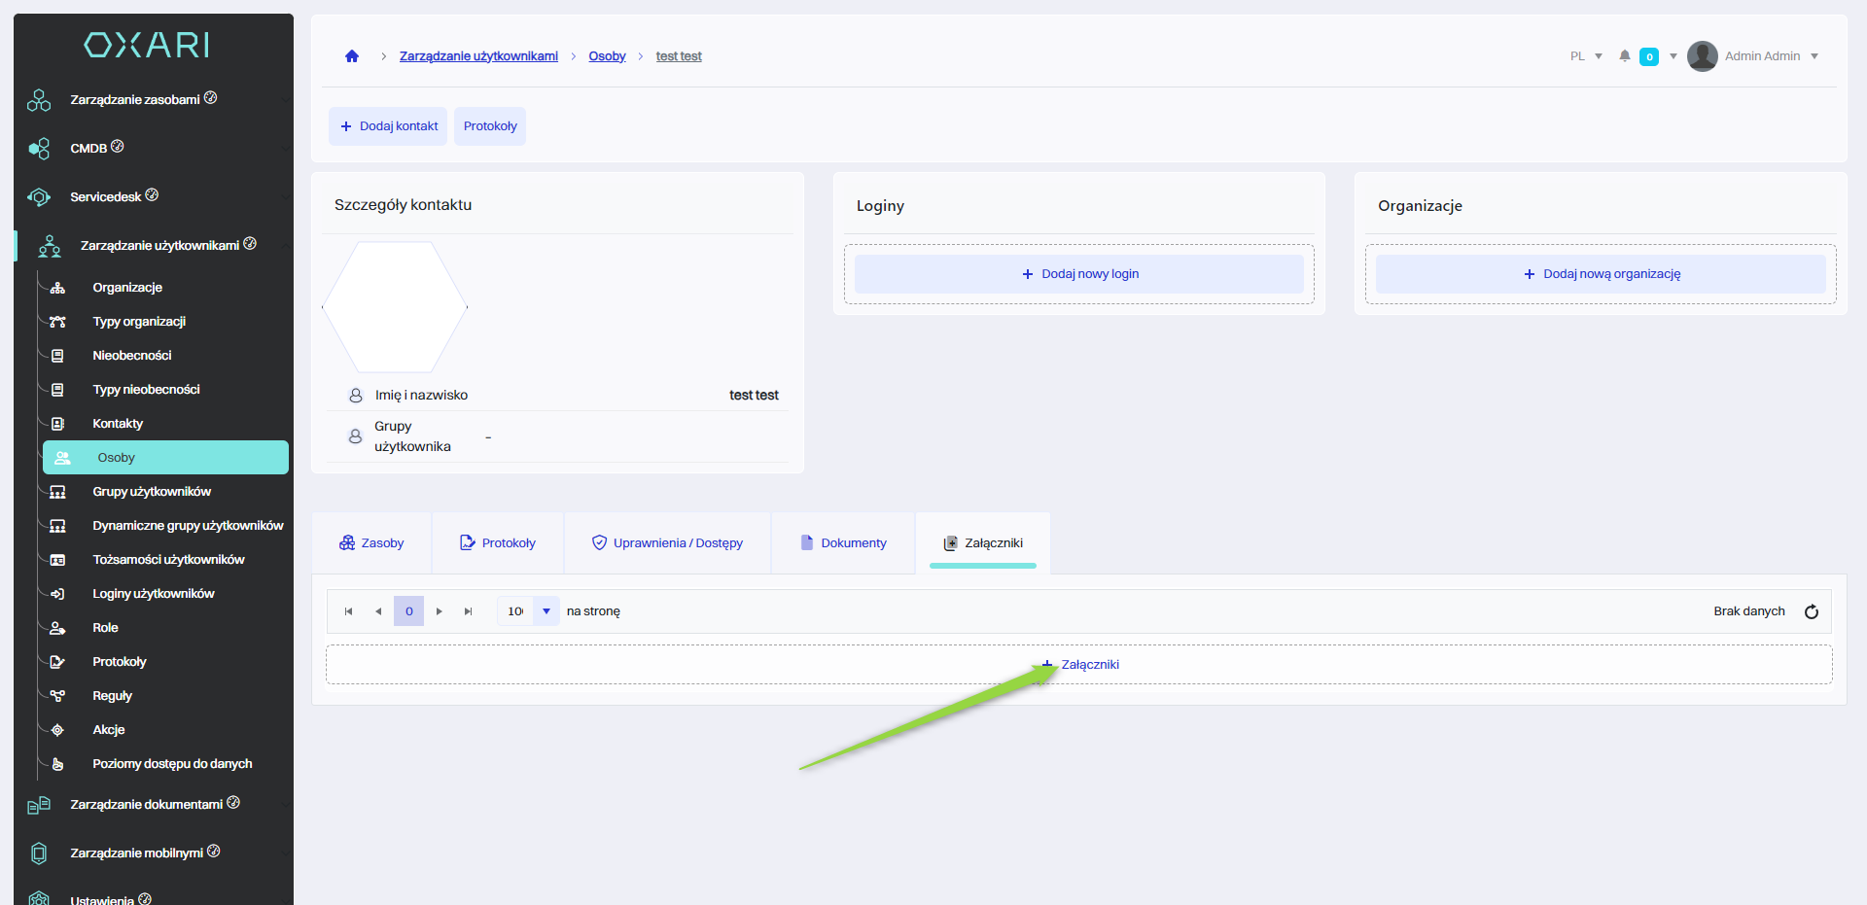Open the items per page dropdown

point(546,611)
